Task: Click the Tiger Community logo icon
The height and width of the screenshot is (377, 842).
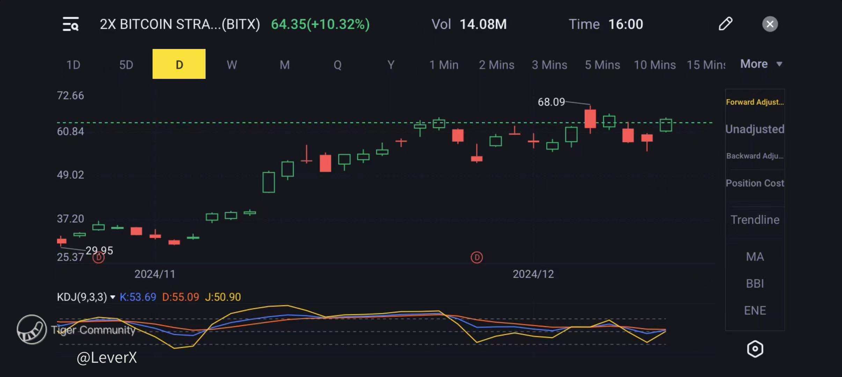Action: coord(31,330)
